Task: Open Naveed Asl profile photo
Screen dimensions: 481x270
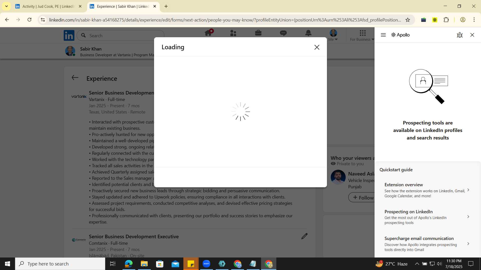Action: (x=338, y=177)
